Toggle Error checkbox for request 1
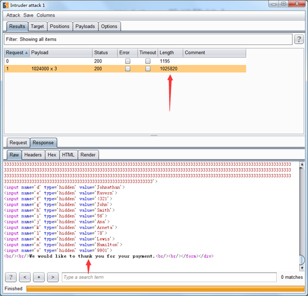The height and width of the screenshot is (296, 308). (x=128, y=69)
